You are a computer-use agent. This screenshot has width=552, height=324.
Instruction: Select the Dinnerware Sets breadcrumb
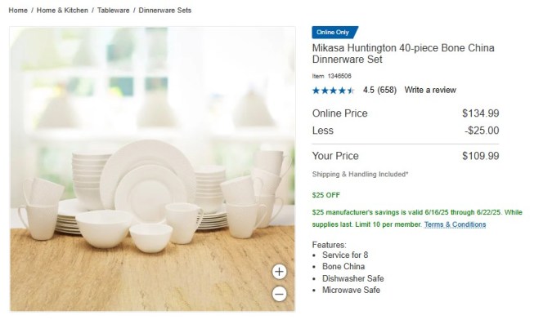(x=165, y=10)
